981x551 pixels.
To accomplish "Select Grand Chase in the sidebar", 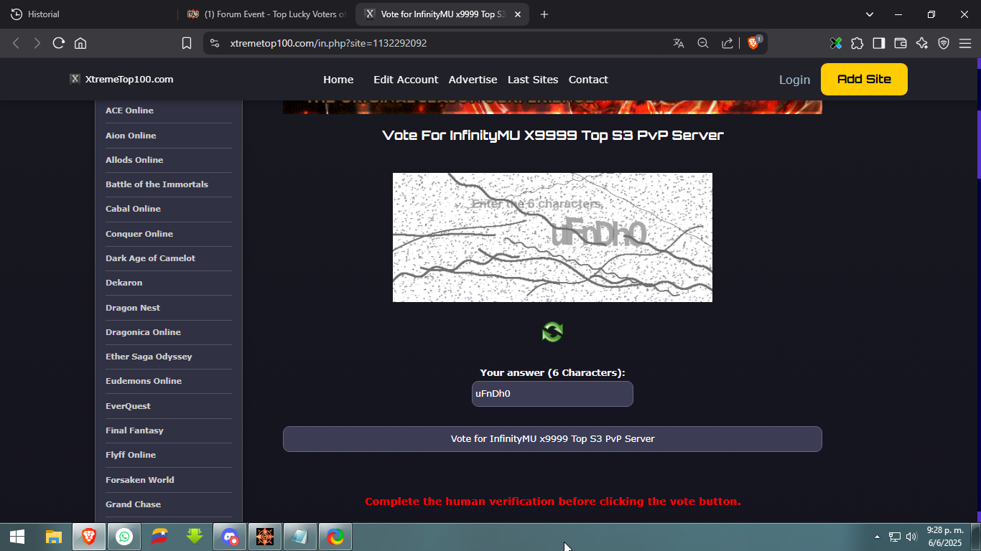I will coord(133,504).
